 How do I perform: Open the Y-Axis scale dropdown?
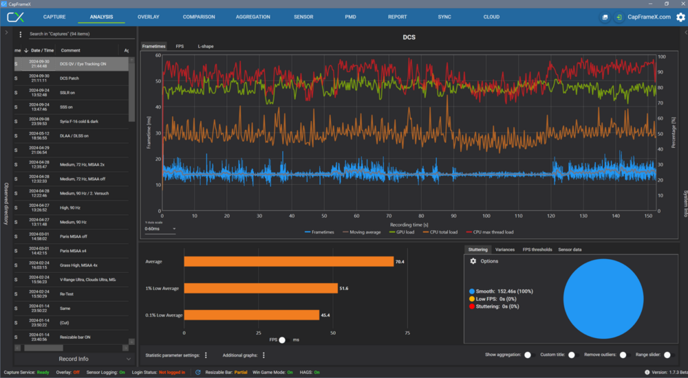(160, 229)
